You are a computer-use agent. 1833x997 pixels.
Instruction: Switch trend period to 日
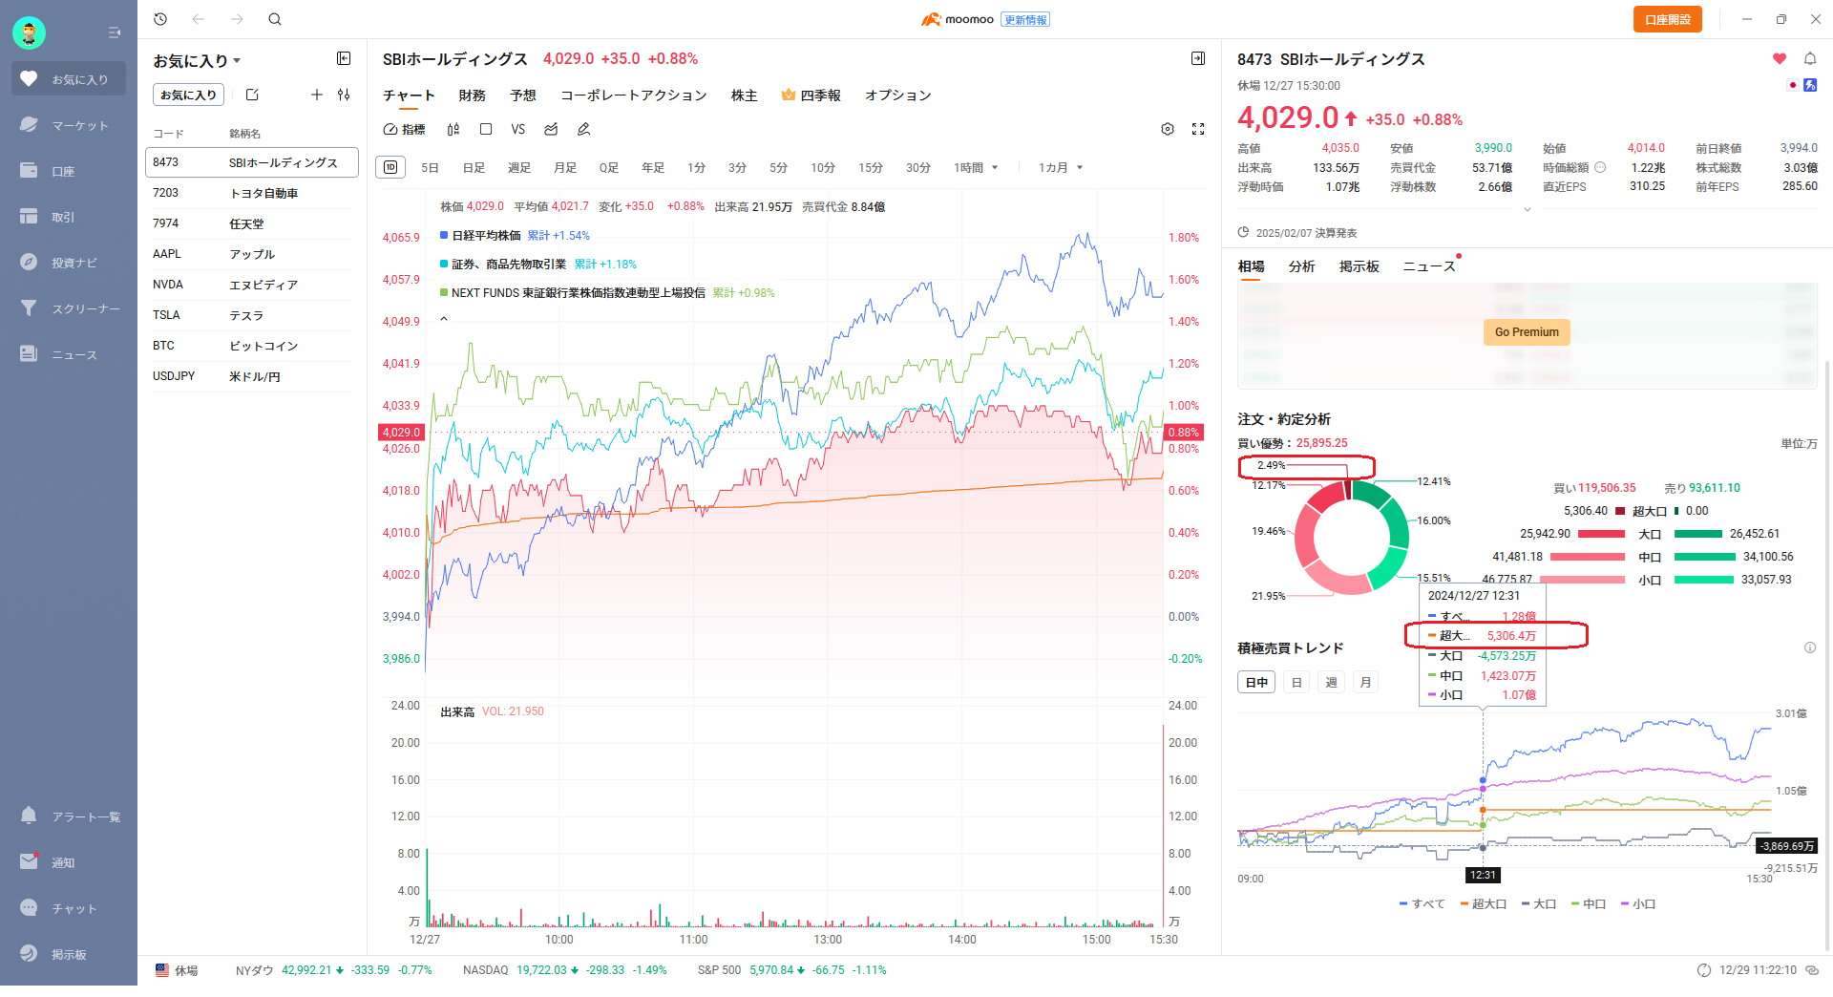click(x=1296, y=682)
